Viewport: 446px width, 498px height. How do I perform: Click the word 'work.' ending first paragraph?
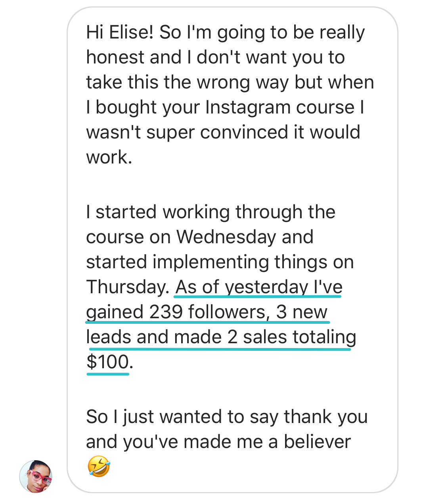coord(109,157)
